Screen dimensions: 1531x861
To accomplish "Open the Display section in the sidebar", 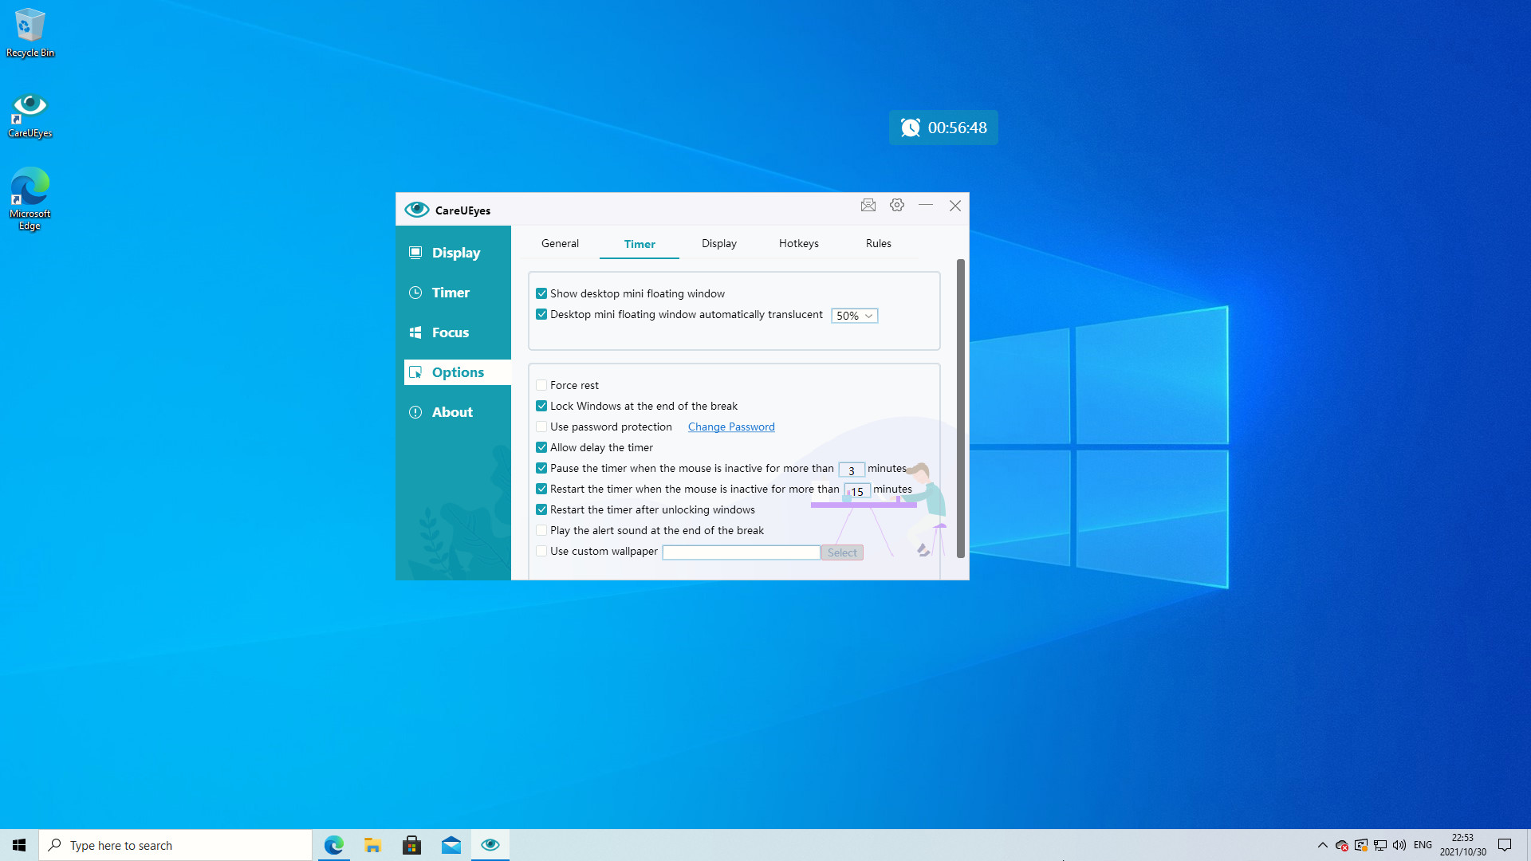I will (x=455, y=252).
